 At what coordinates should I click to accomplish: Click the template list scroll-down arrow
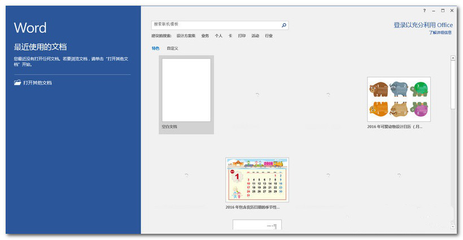tap(453, 226)
